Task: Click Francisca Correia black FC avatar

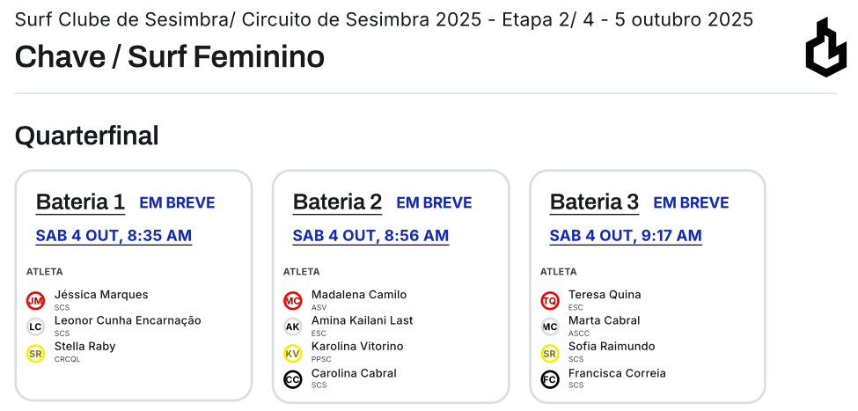Action: pos(549,379)
